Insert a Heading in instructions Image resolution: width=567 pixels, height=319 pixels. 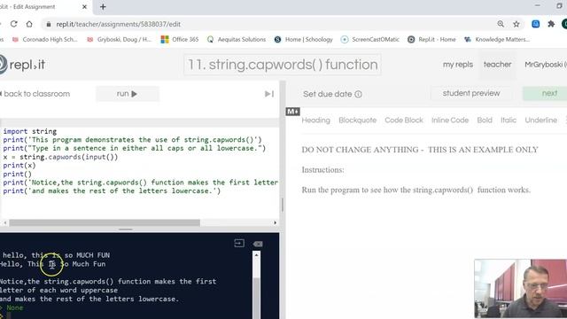(x=315, y=121)
